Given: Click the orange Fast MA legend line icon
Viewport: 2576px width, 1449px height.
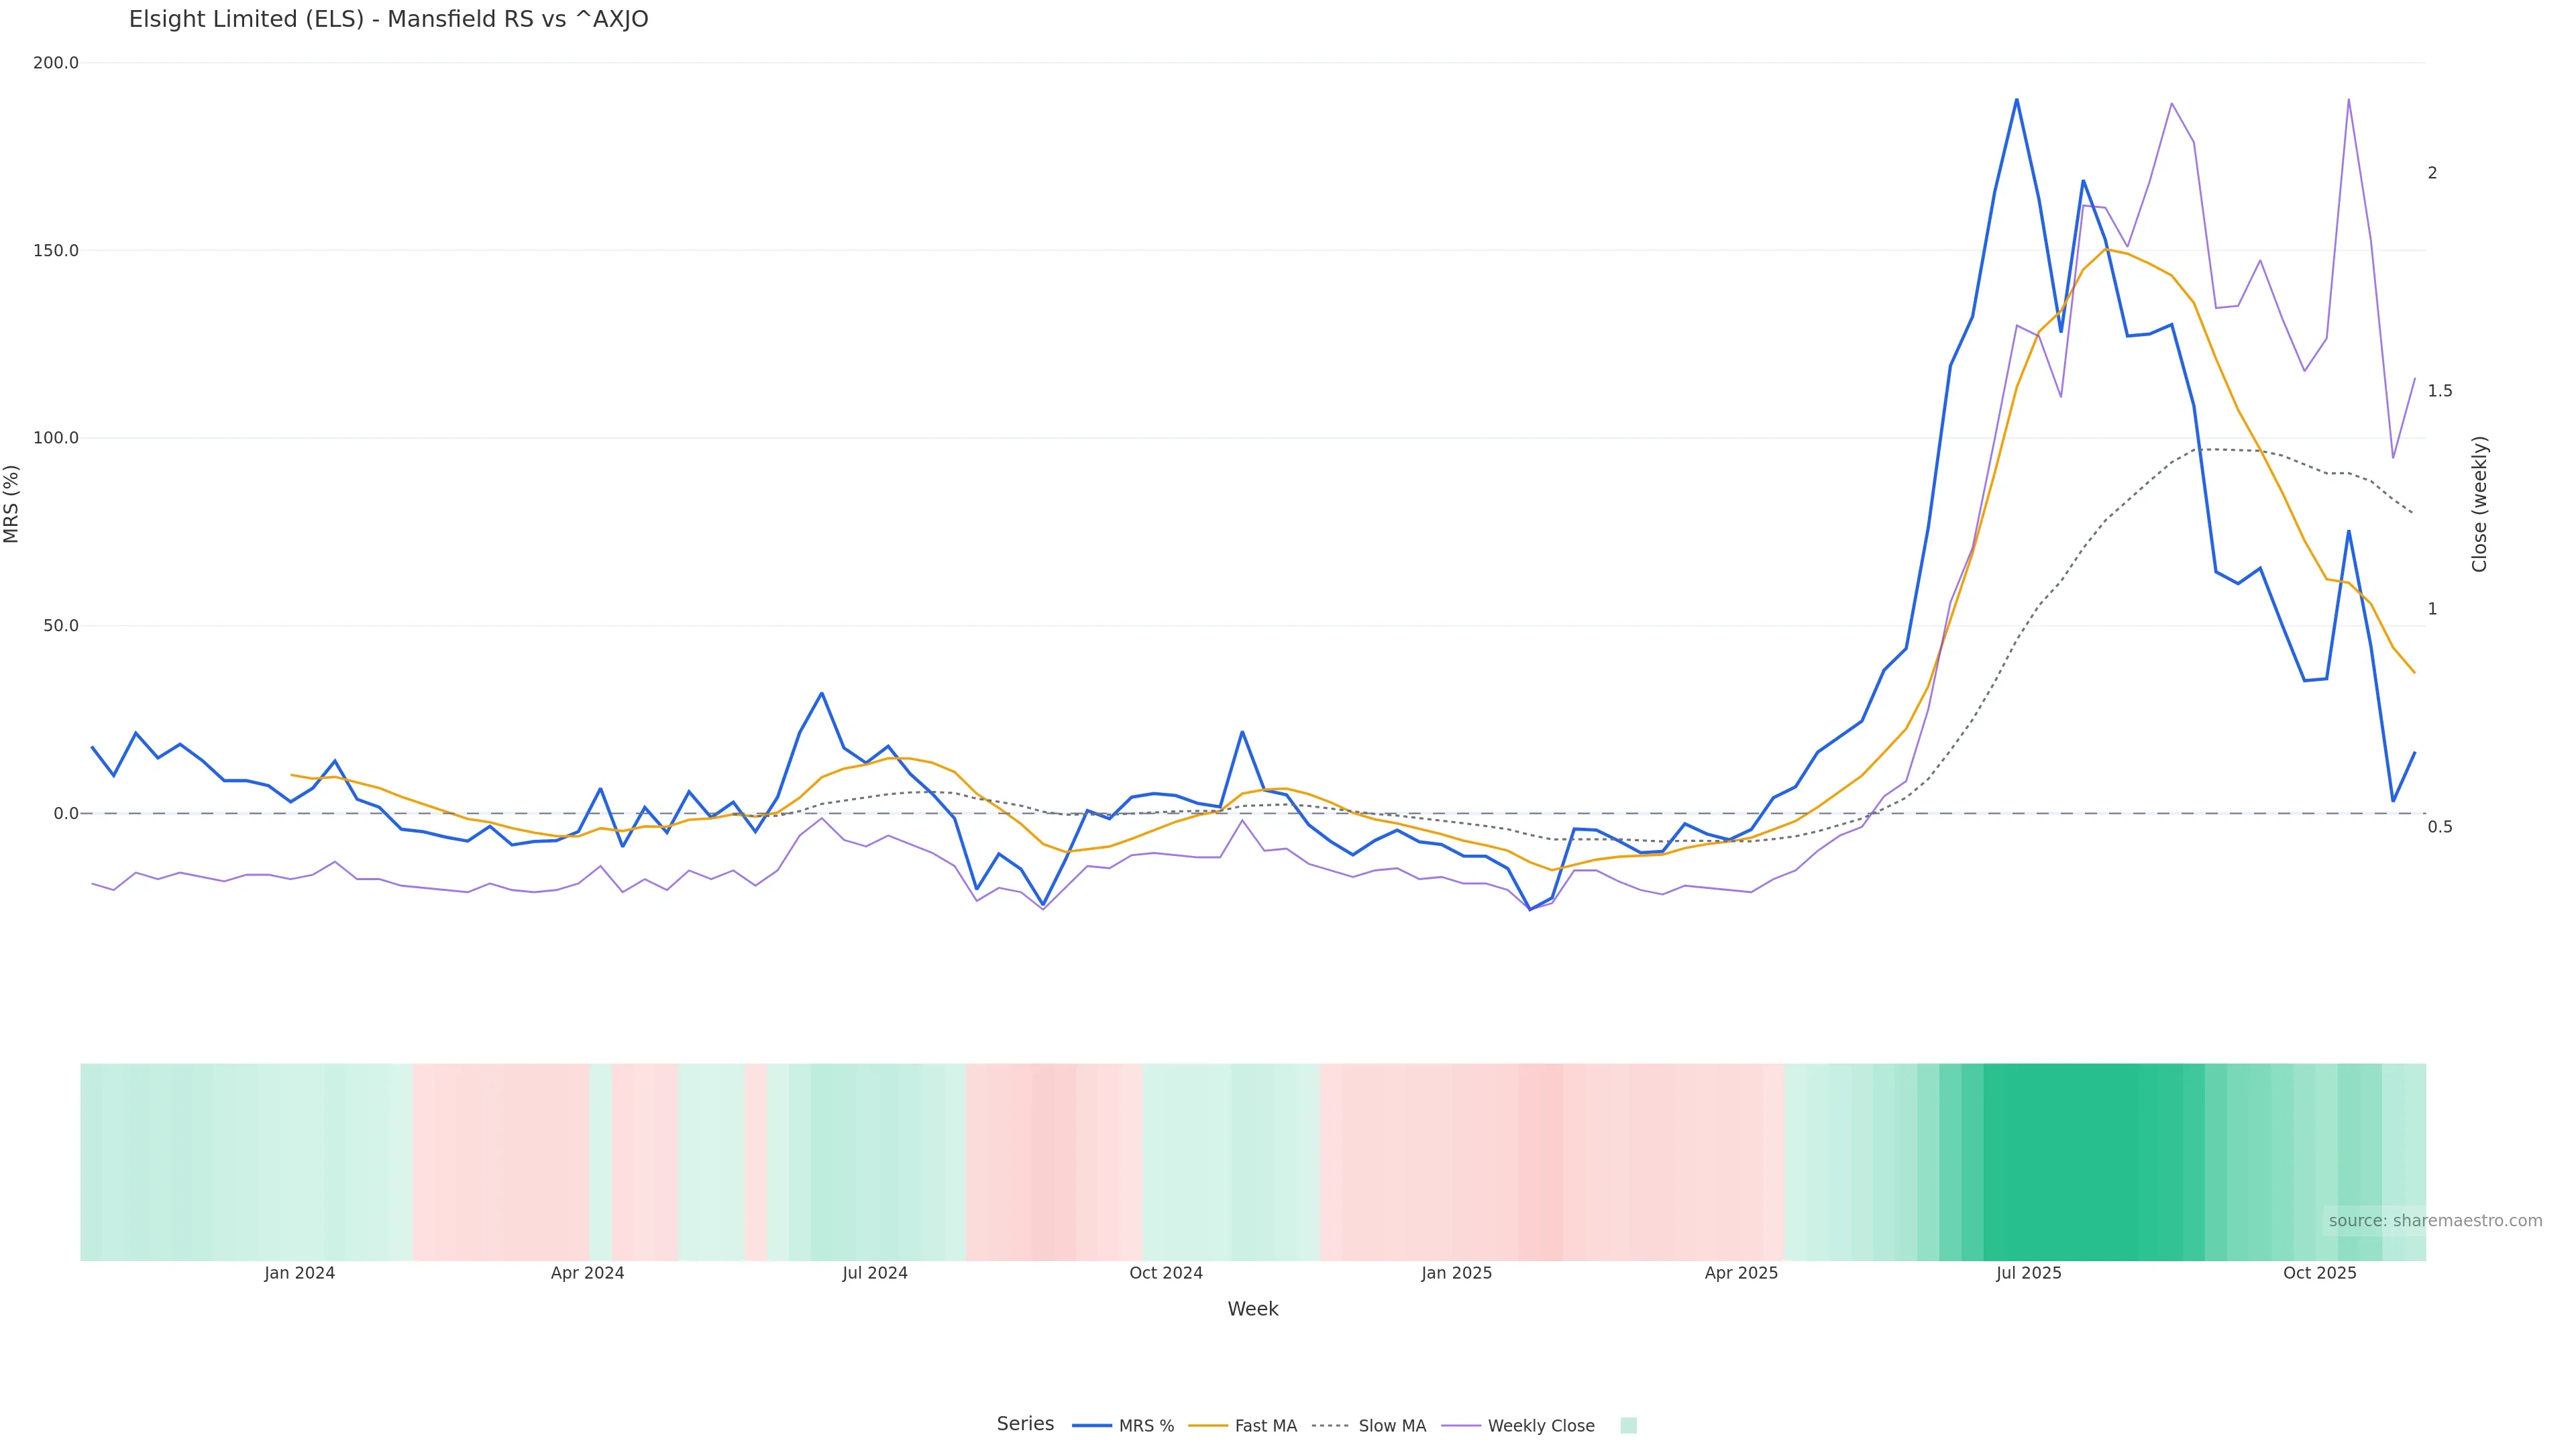Looking at the screenshot, I should pos(1208,1426).
